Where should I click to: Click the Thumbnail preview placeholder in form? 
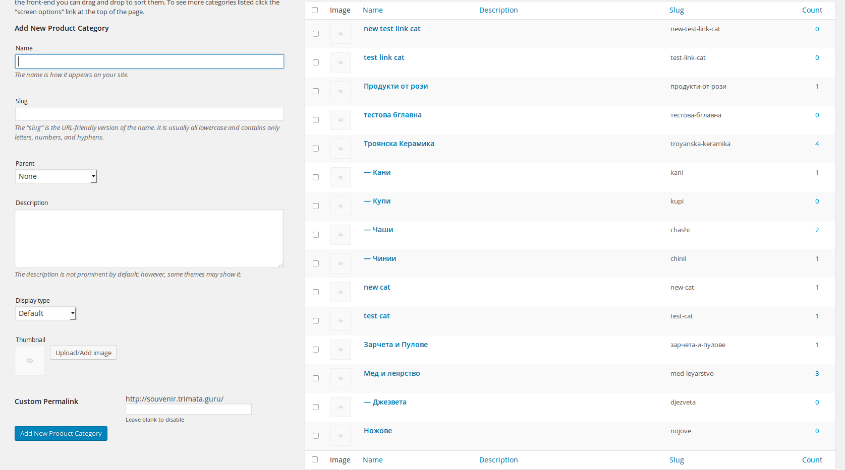point(30,361)
